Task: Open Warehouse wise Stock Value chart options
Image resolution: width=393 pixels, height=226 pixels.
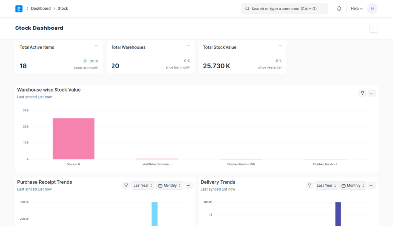Action: 372,93
